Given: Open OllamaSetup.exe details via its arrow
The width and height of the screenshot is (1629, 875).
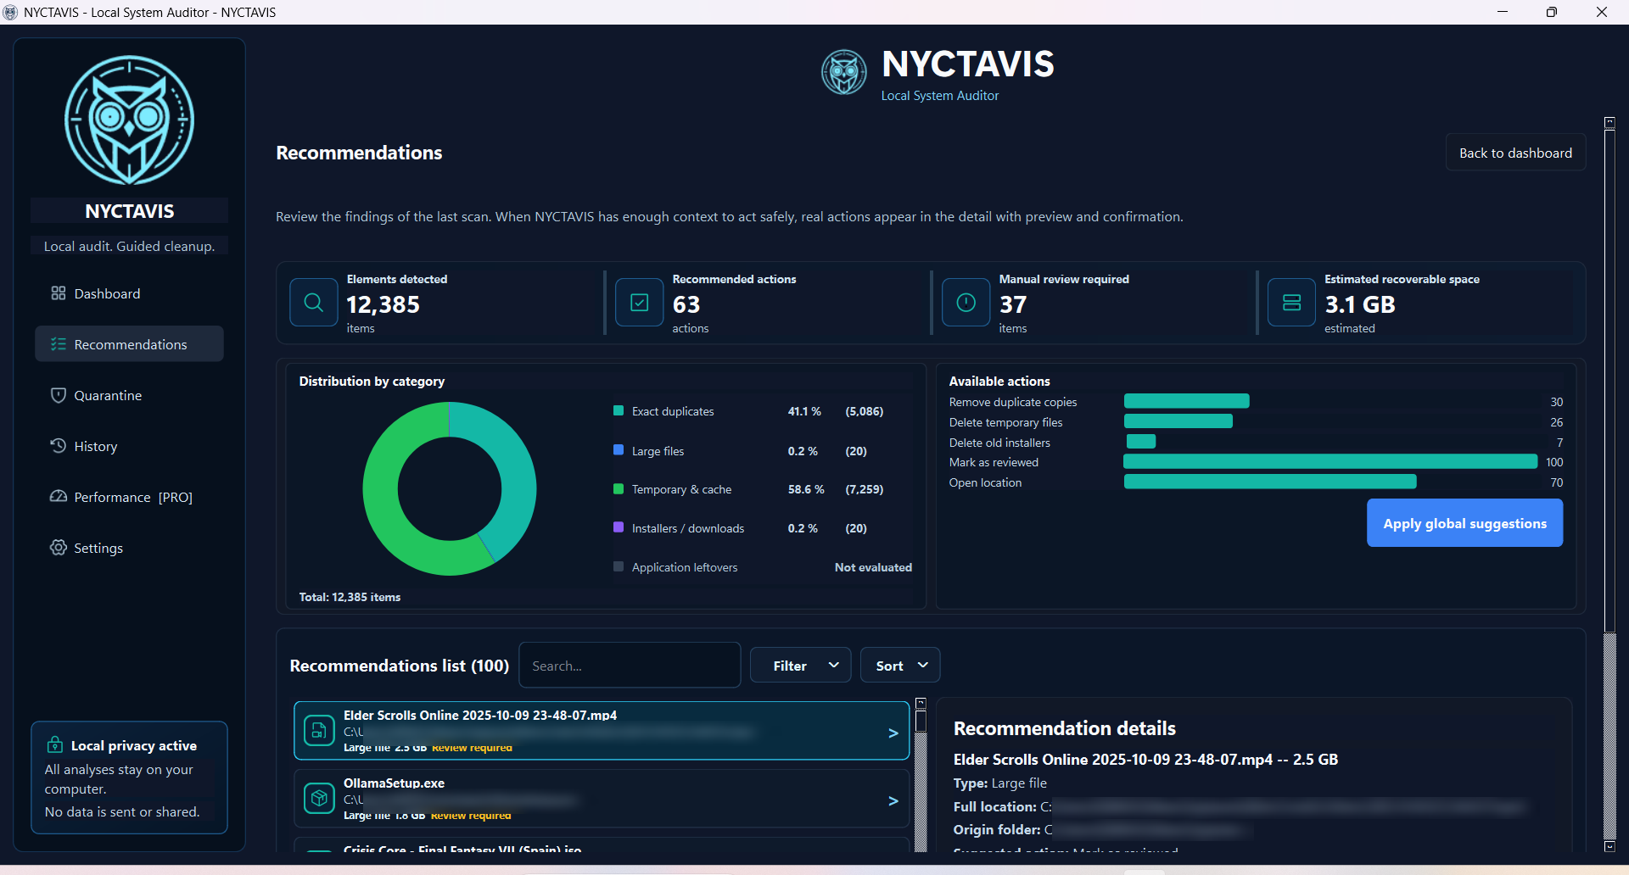Looking at the screenshot, I should tap(893, 801).
